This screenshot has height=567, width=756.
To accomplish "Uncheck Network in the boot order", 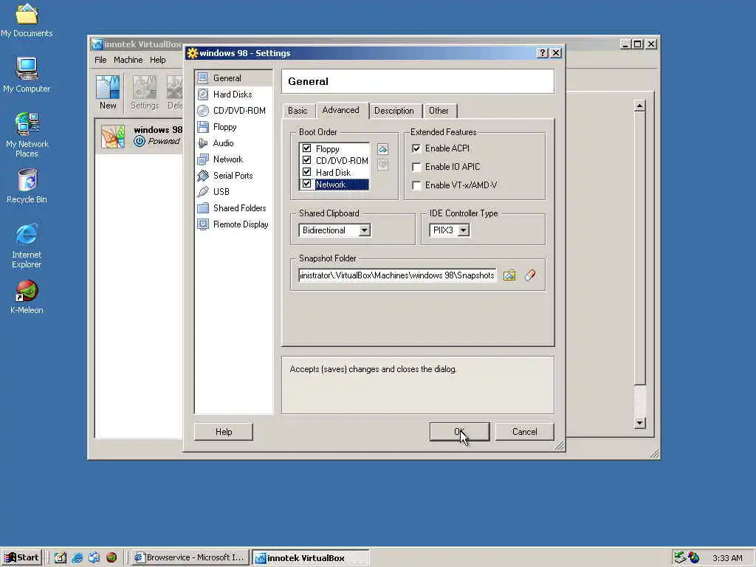I will tap(306, 184).
